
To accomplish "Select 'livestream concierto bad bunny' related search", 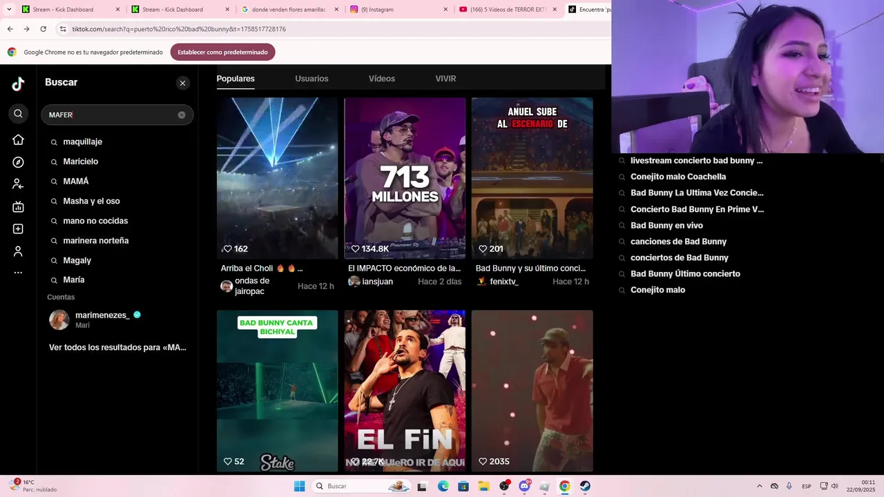I will [696, 160].
